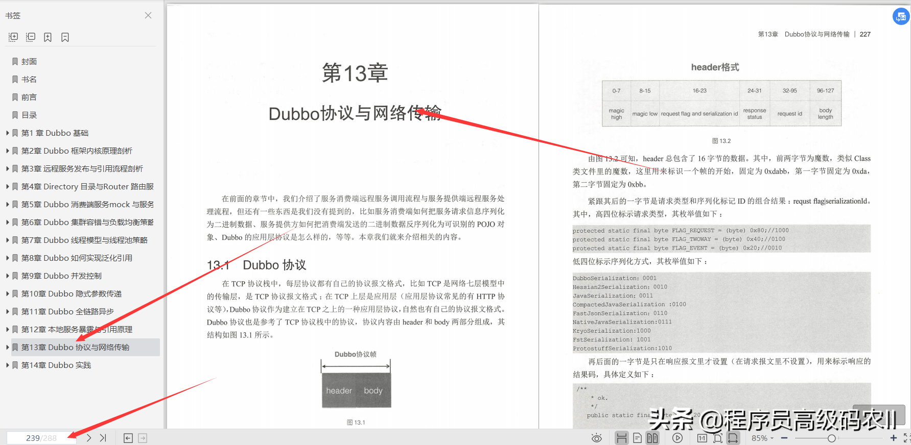Click delete bookmark icon
Image resolution: width=911 pixels, height=445 pixels.
click(65, 37)
